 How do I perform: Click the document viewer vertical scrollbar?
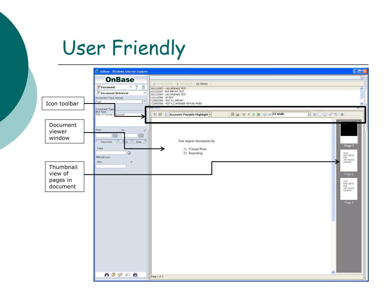point(333,196)
